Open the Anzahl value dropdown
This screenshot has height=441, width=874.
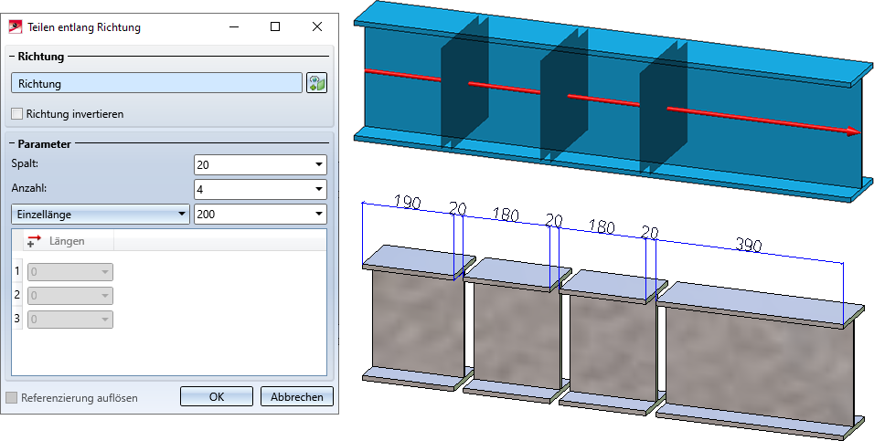pyautogui.click(x=319, y=189)
